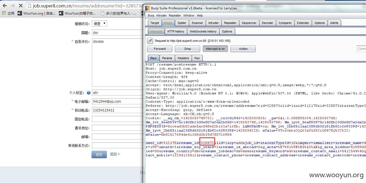
Task: Click the 固定电话 input field
Action: click(x=118, y=119)
